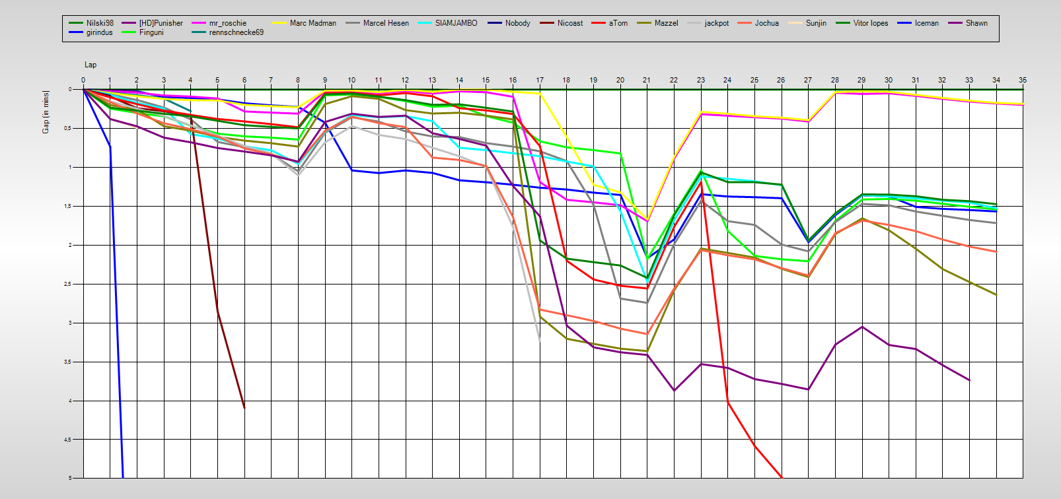Click the rennschnecke69 legend label

(236, 32)
